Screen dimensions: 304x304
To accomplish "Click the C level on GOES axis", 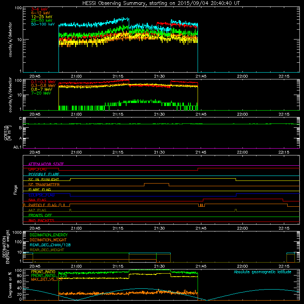I will (x=21, y=119).
